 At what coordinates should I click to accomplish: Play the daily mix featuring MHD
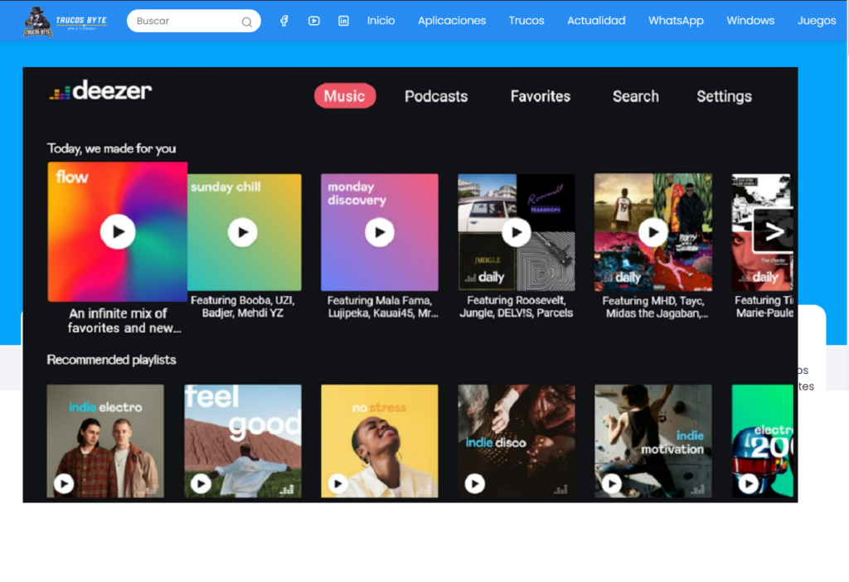pyautogui.click(x=653, y=232)
